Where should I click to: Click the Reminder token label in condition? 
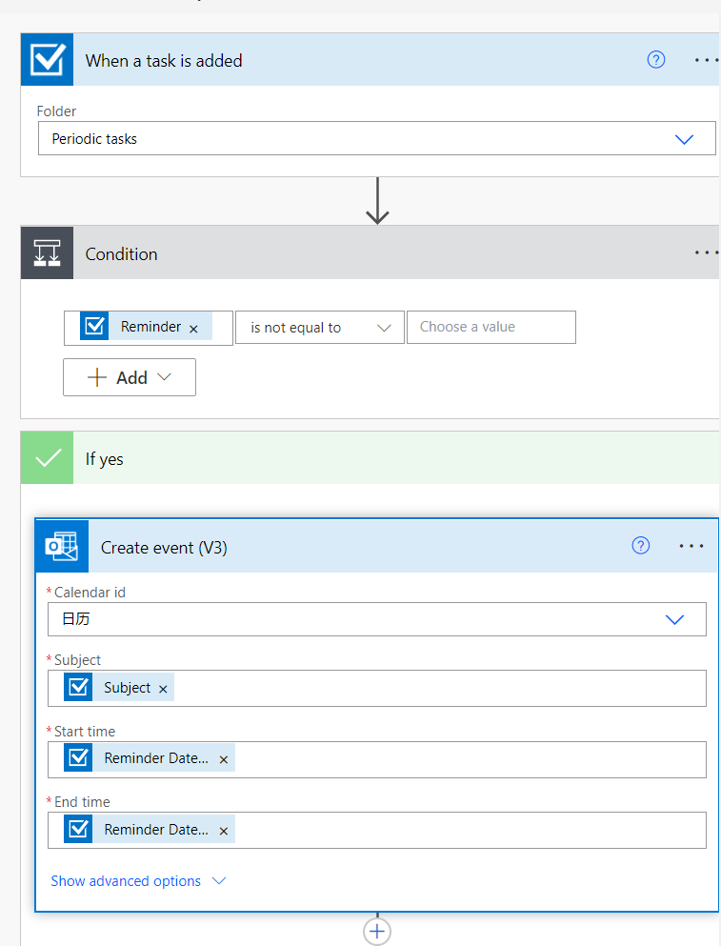(x=150, y=327)
